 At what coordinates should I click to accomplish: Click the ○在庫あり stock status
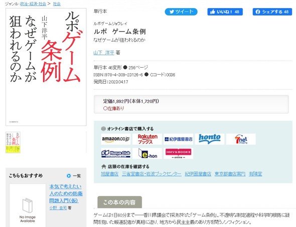coord(114,108)
